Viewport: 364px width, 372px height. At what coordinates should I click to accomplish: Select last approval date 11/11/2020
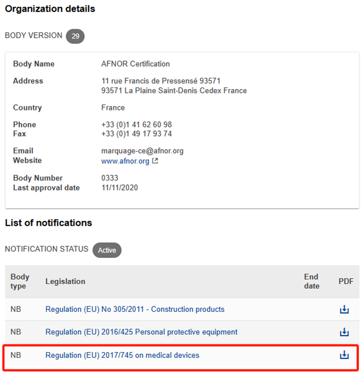(120, 188)
